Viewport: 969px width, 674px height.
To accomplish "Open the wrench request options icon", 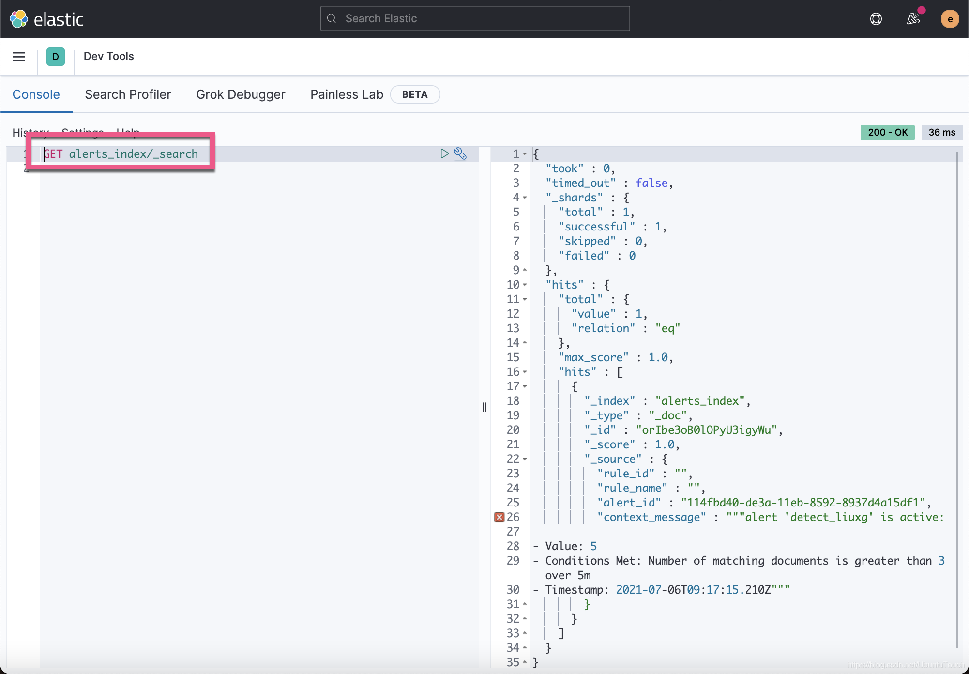I will [x=460, y=154].
